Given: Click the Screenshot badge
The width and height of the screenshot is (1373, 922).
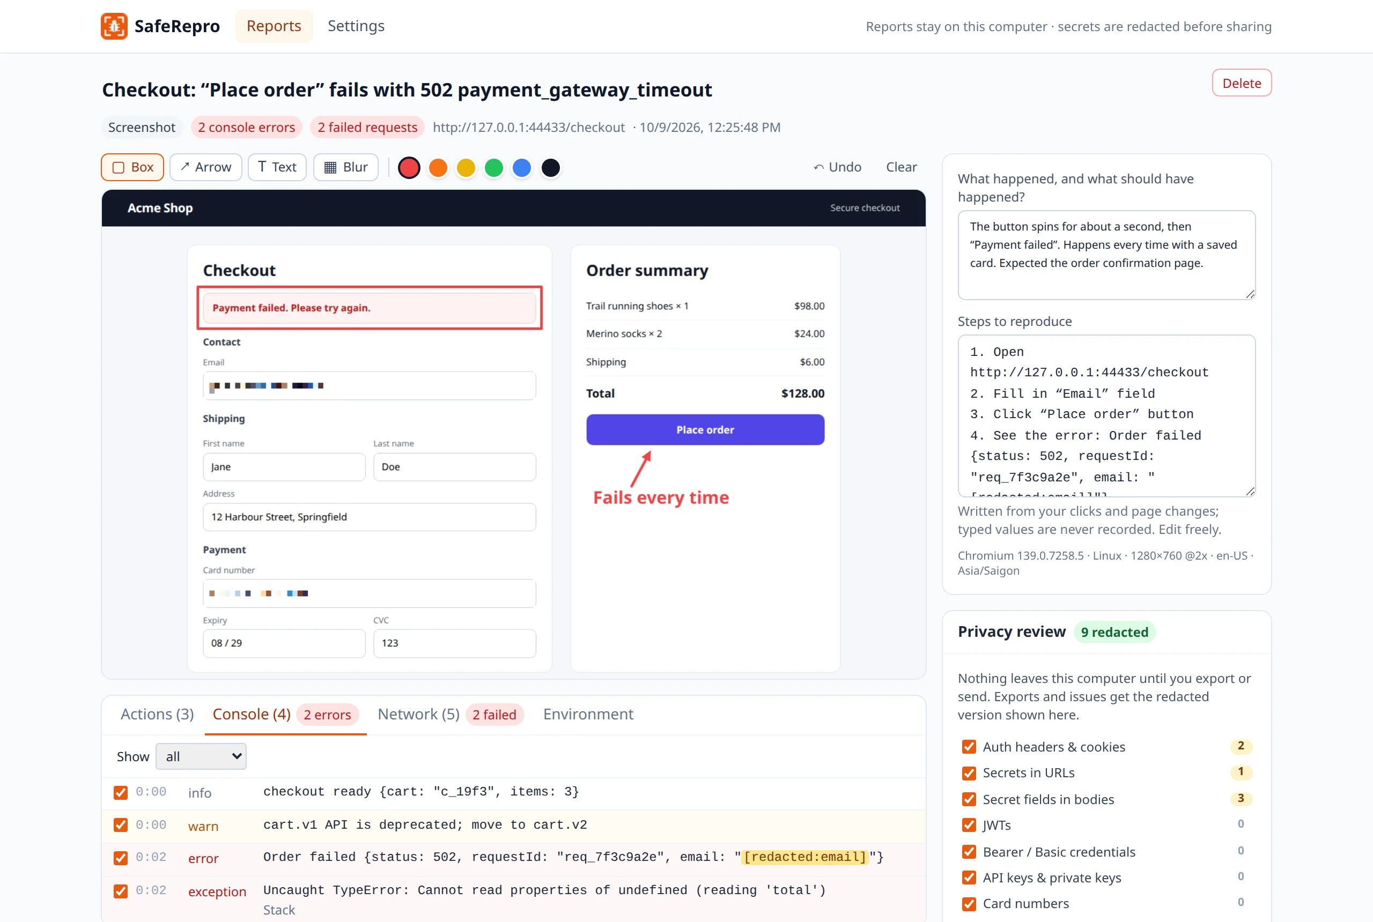Looking at the screenshot, I should click(x=142, y=127).
